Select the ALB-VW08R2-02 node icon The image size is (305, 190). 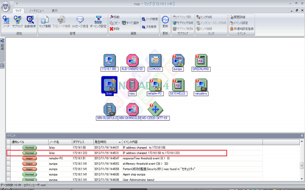pos(132,60)
